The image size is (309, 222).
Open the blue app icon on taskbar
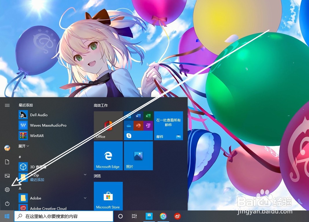click(149, 216)
